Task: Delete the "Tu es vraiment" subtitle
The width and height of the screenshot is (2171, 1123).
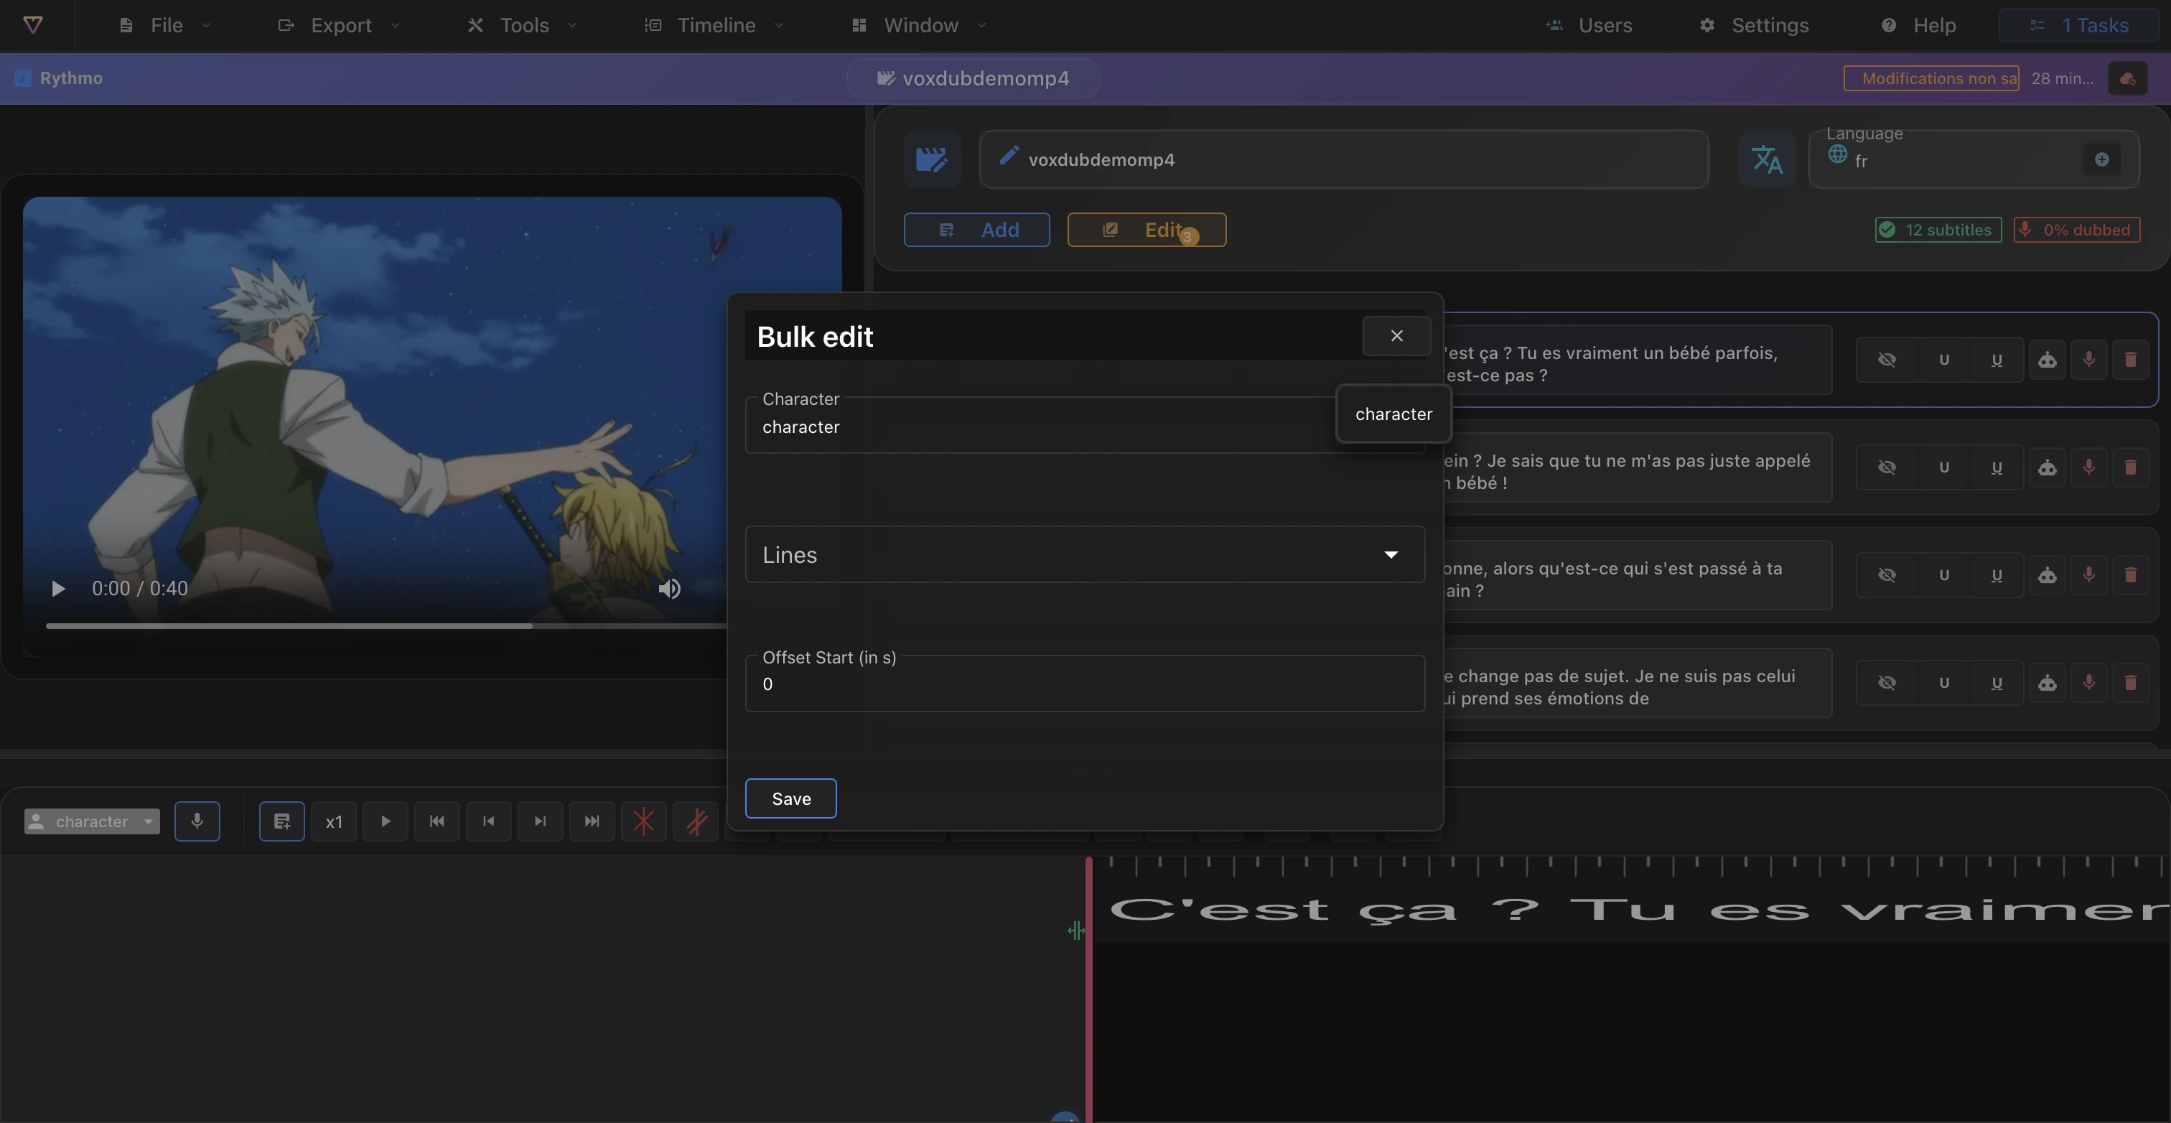Action: pyautogui.click(x=2131, y=360)
